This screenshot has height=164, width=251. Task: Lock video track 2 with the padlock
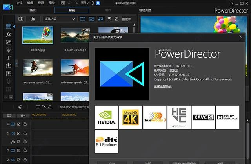point(25,150)
